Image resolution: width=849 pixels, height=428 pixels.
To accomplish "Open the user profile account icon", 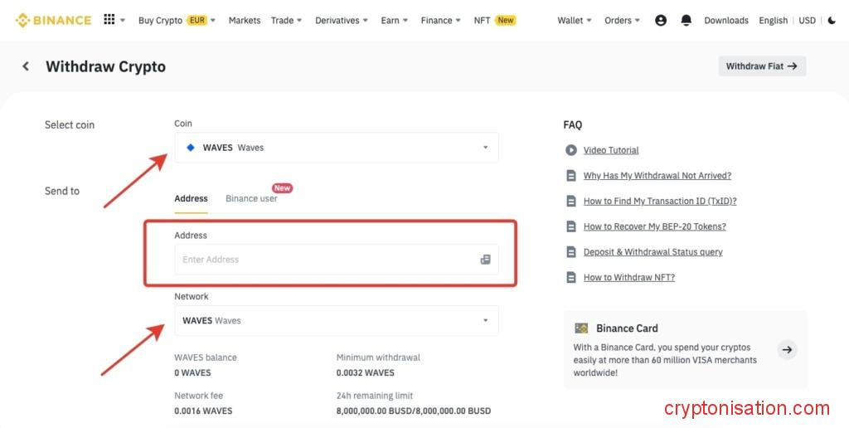I will pyautogui.click(x=660, y=20).
